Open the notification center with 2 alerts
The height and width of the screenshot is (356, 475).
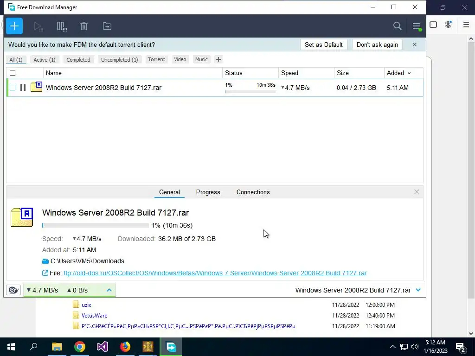(x=461, y=347)
